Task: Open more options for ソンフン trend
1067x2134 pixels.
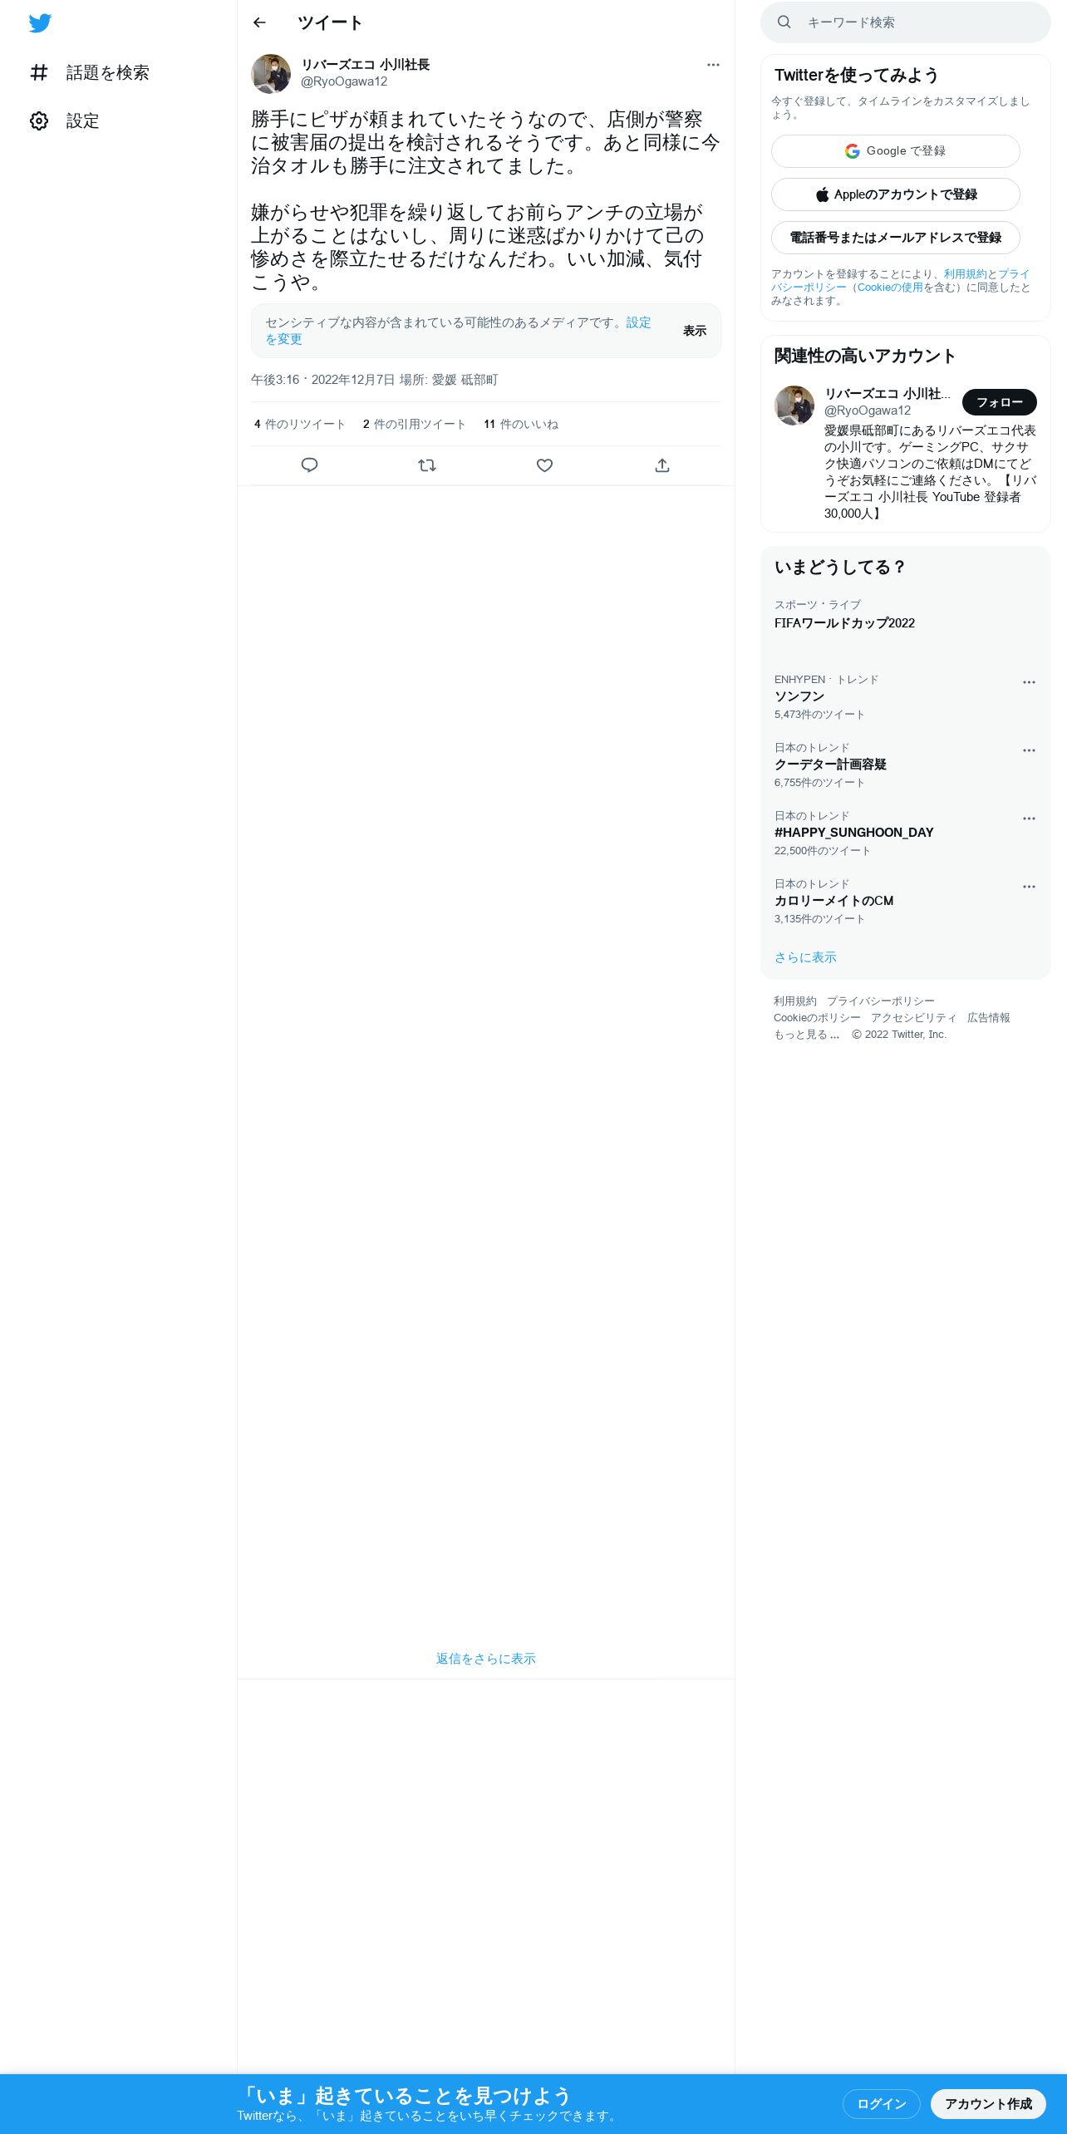Action: click(1029, 682)
